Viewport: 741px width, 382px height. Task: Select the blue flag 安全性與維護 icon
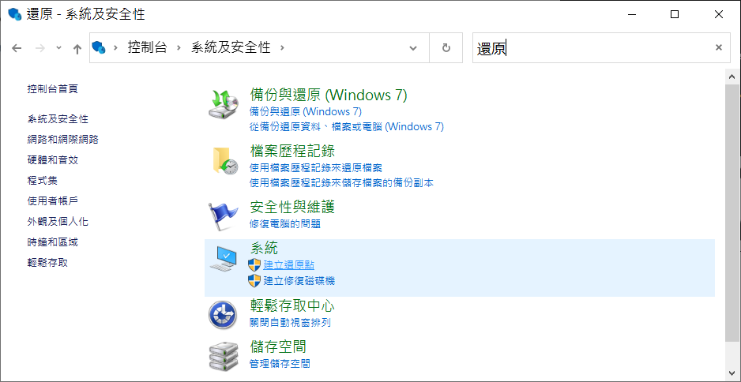pyautogui.click(x=224, y=215)
